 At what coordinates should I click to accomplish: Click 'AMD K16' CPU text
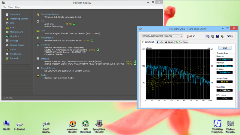click(49, 24)
